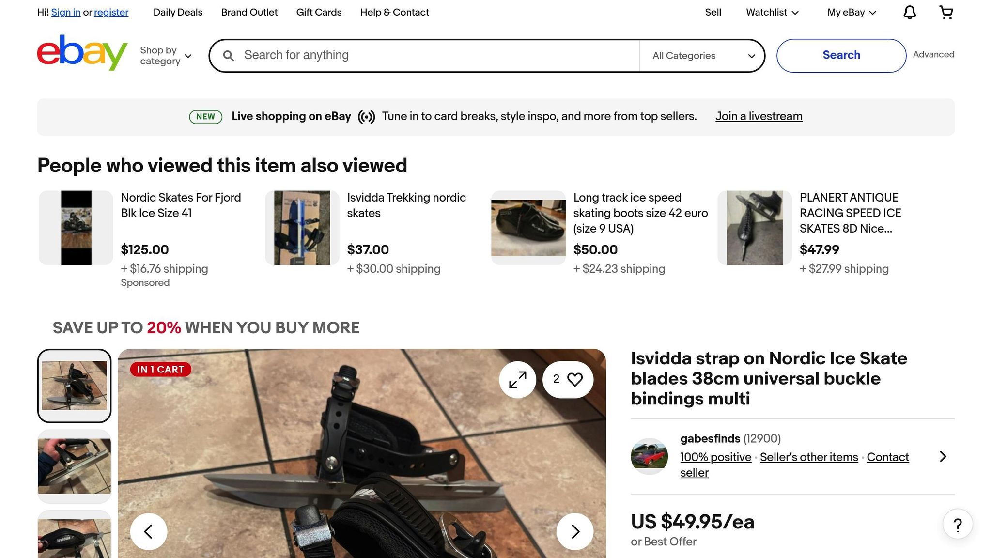Open the My eBay dropdown menu

[x=852, y=13]
